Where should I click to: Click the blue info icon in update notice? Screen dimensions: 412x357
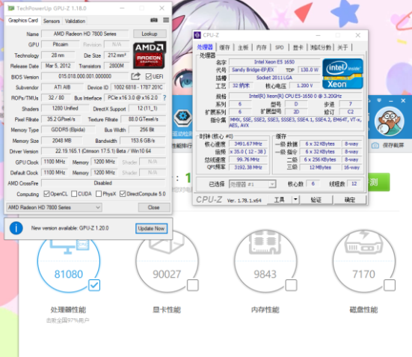[x=16, y=228]
